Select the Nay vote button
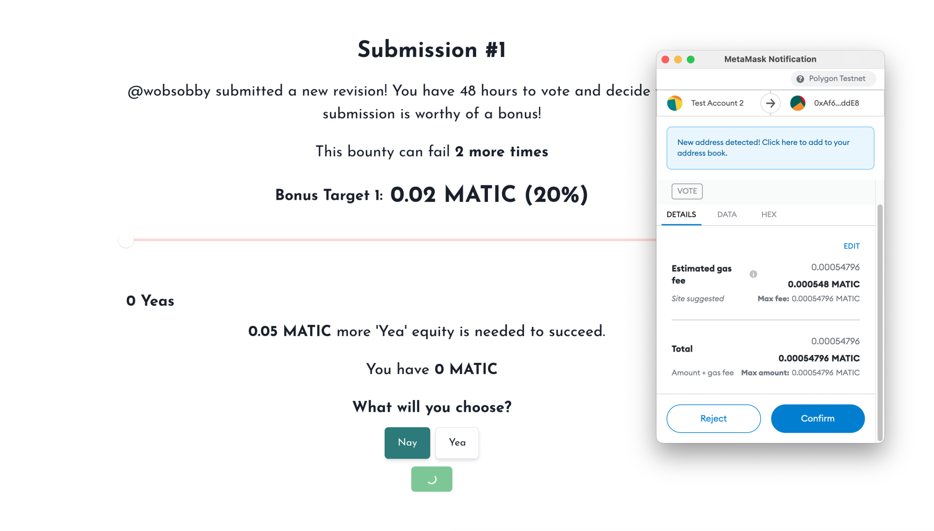Image resolution: width=934 pixels, height=531 pixels. coord(407,443)
